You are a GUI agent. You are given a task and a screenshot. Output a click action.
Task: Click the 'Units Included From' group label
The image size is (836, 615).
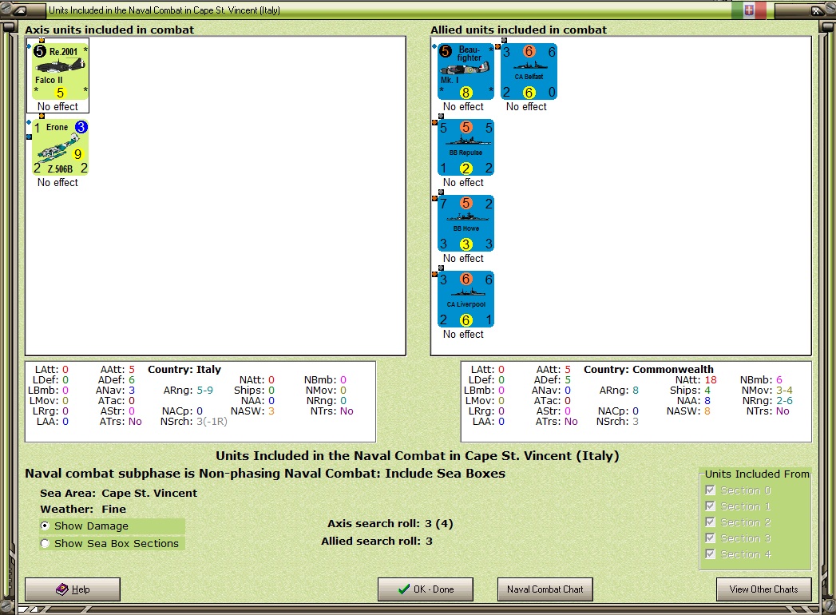pyautogui.click(x=757, y=474)
